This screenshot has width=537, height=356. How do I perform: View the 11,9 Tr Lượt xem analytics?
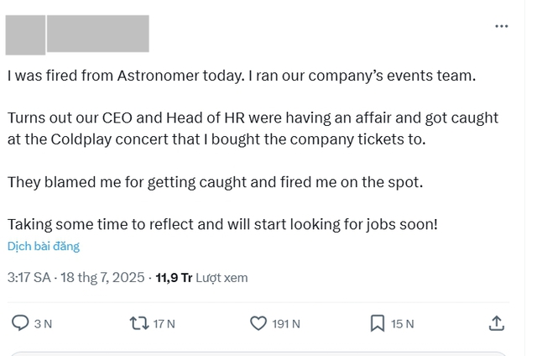click(201, 278)
